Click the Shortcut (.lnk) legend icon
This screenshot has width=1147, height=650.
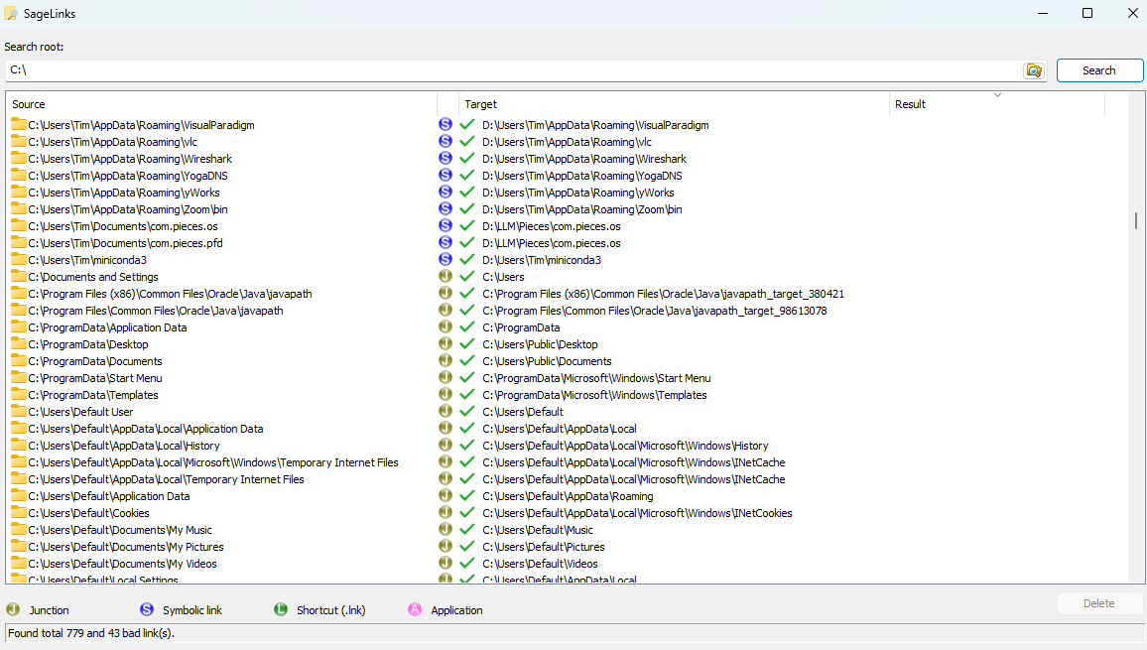[281, 609]
